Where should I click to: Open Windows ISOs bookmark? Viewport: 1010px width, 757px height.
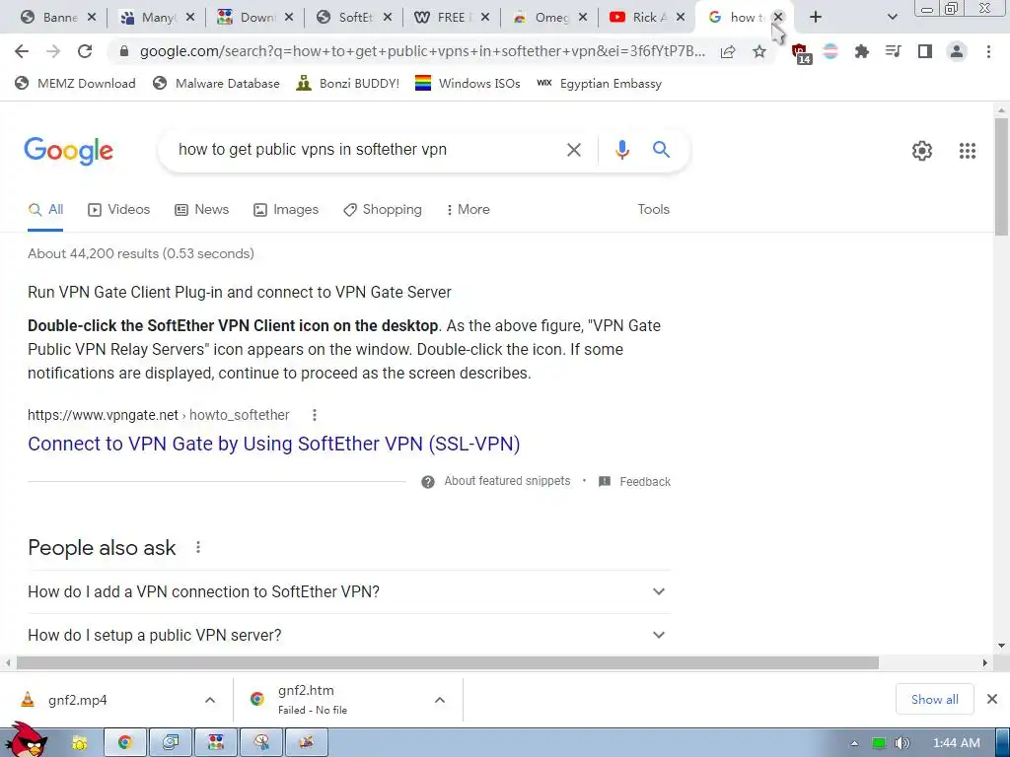[x=468, y=84]
